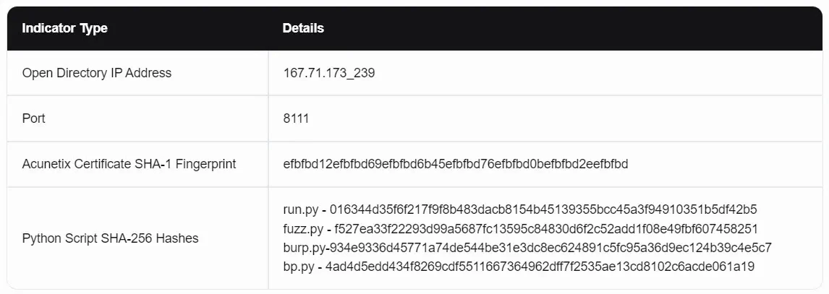Click the word Address in the first row
829x294 pixels.
(148, 73)
